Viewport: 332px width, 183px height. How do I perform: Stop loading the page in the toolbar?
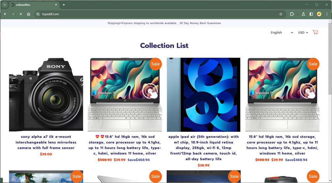click(21, 14)
